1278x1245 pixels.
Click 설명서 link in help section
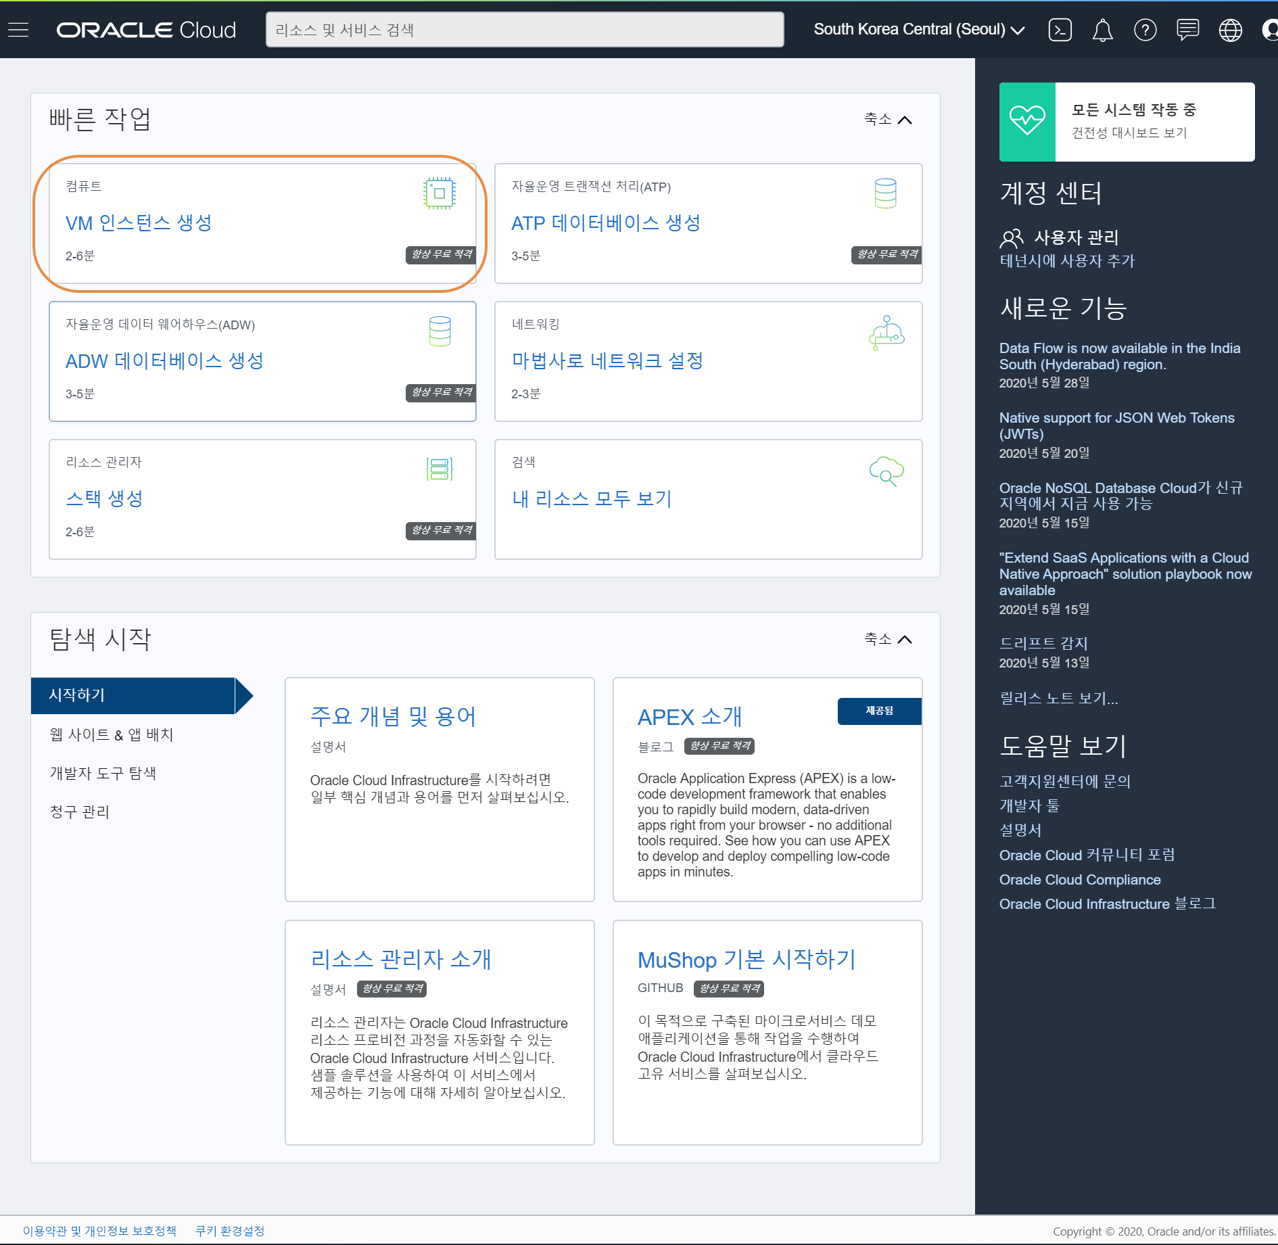click(x=1020, y=830)
